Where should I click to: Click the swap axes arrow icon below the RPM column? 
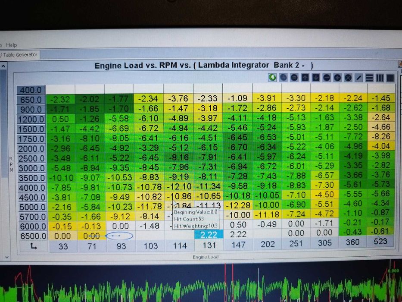tap(34, 246)
